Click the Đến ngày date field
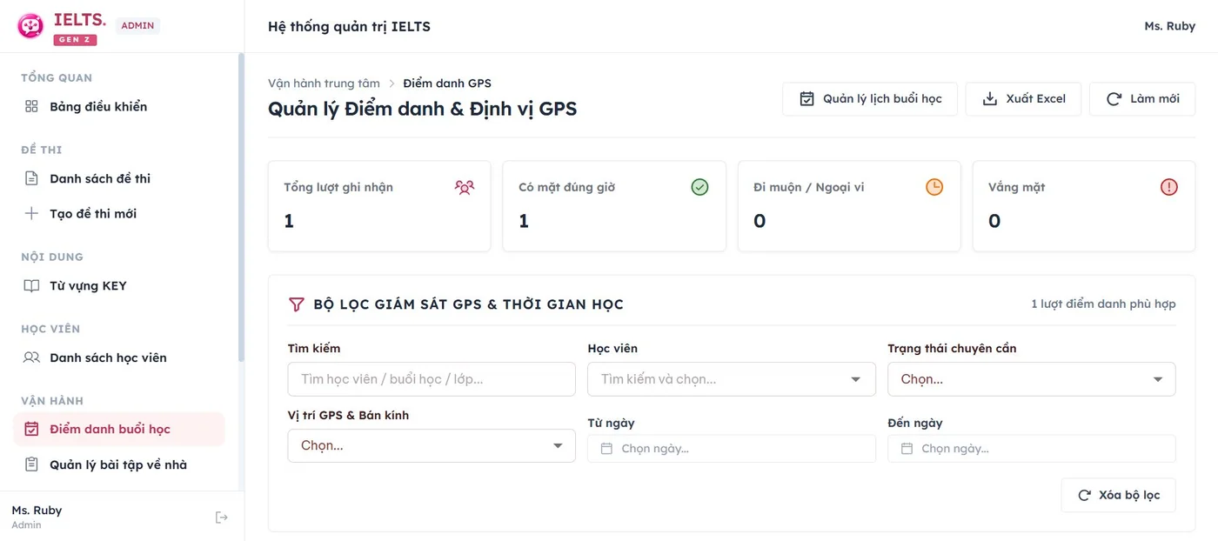 [x=1032, y=449]
